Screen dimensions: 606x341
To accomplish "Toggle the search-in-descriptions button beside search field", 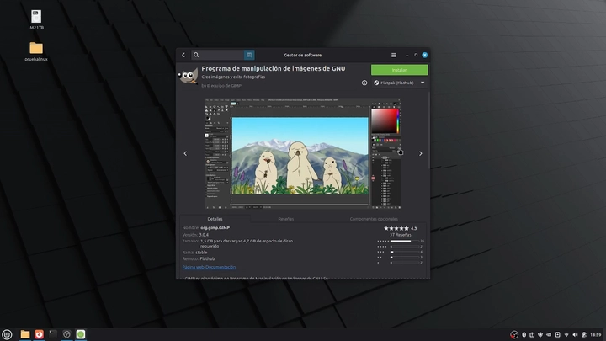I will click(x=249, y=55).
